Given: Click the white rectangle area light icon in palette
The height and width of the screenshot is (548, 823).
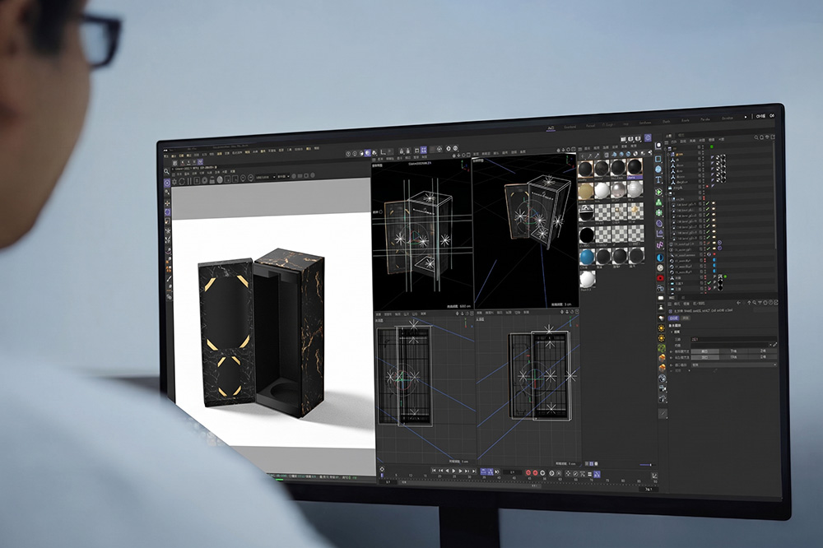Looking at the screenshot, I should click(x=661, y=298).
